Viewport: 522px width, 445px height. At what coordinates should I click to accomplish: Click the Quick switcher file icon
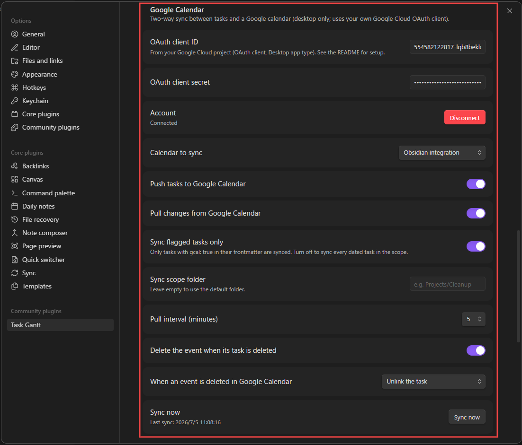[15, 260]
